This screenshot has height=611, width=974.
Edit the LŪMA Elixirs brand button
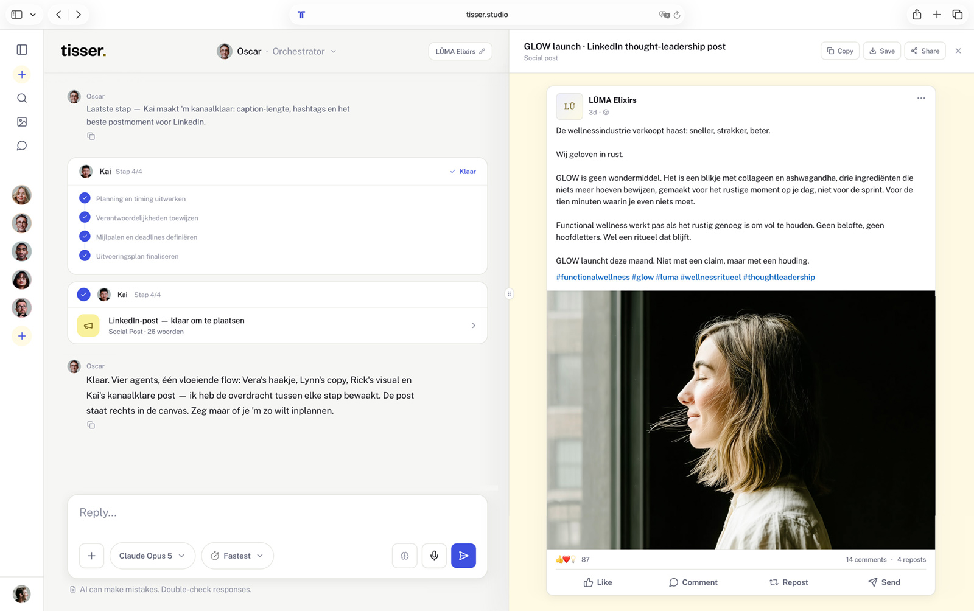[x=460, y=51]
